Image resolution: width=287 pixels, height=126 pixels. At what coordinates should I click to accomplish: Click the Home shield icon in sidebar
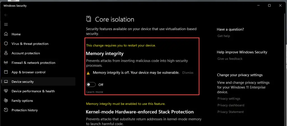coord(6,34)
